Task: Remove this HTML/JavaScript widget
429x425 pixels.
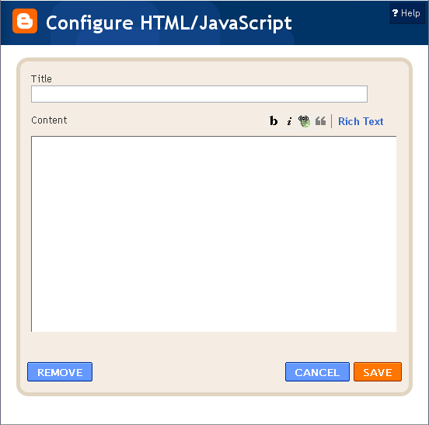Action: [x=60, y=372]
